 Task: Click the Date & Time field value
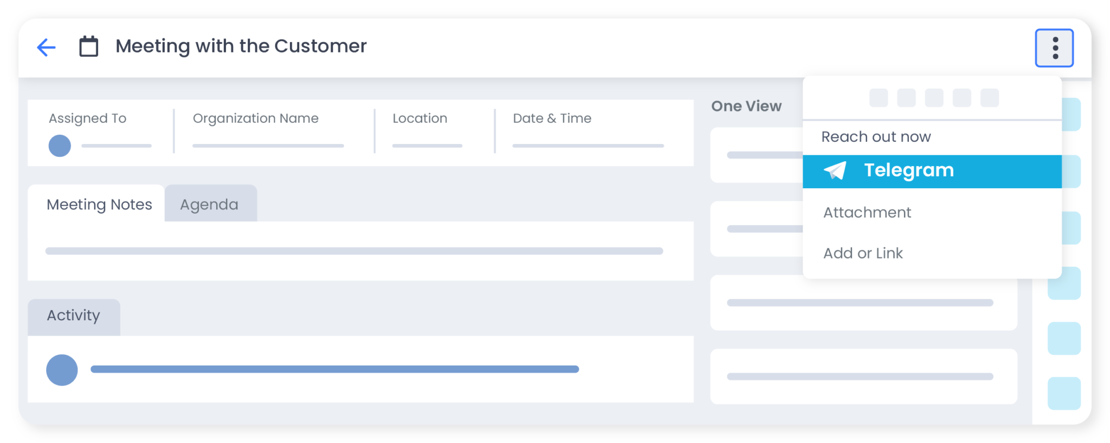(588, 146)
